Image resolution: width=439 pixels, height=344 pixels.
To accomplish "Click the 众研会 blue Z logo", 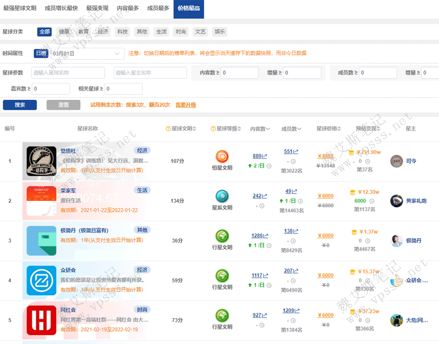I will pos(42,280).
